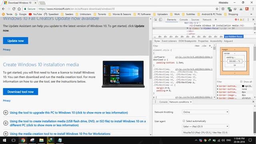Switch to the Elements panel tab

172,20
